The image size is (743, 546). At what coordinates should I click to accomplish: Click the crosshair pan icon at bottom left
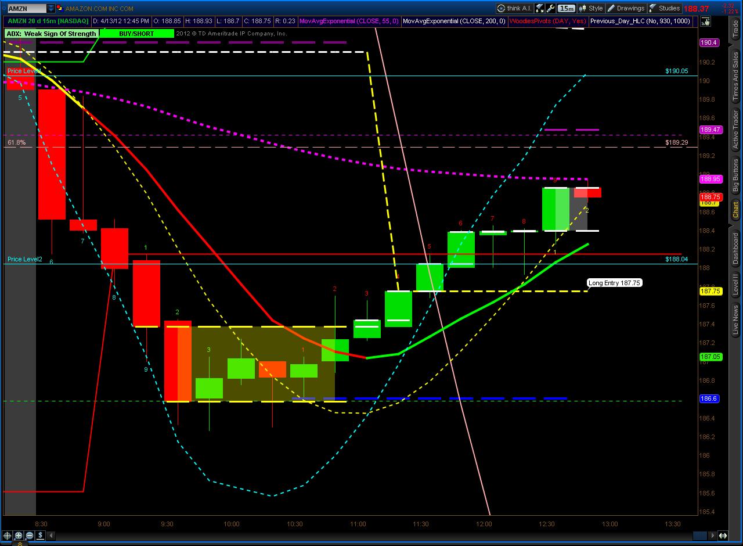click(x=8, y=536)
